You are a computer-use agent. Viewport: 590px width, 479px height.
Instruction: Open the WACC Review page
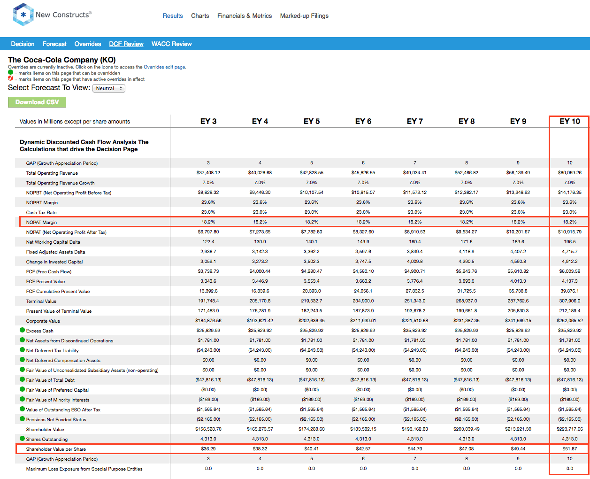pyautogui.click(x=171, y=44)
